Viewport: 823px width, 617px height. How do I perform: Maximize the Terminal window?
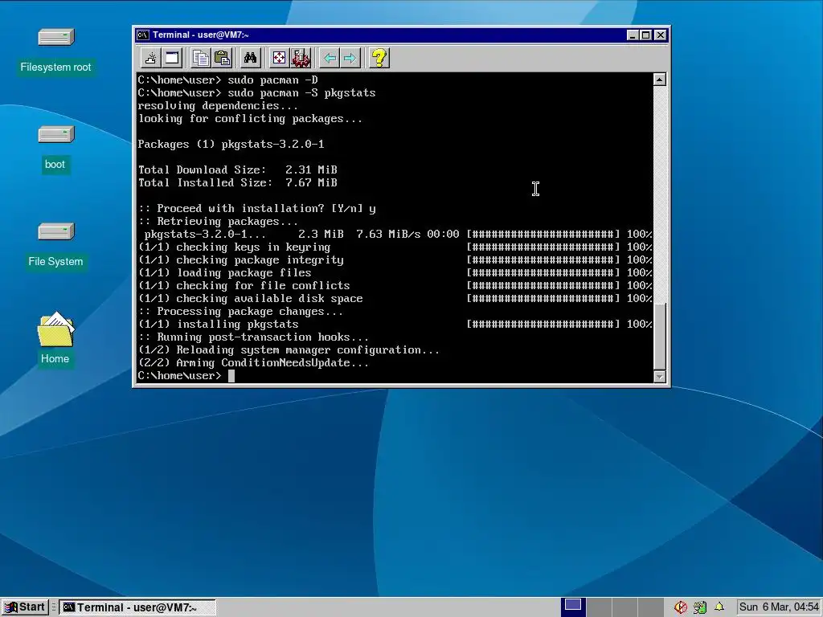tap(646, 35)
